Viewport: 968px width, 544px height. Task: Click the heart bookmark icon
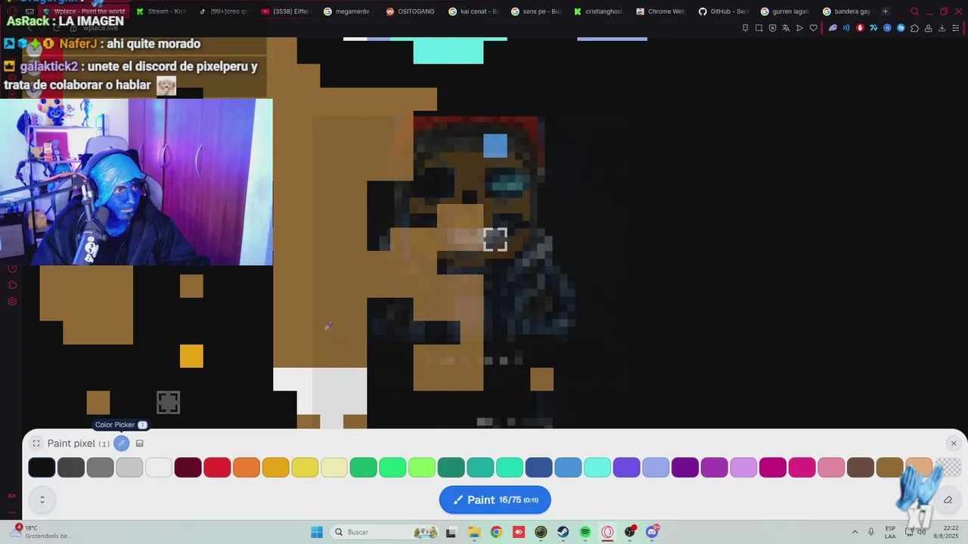pyautogui.click(x=814, y=28)
